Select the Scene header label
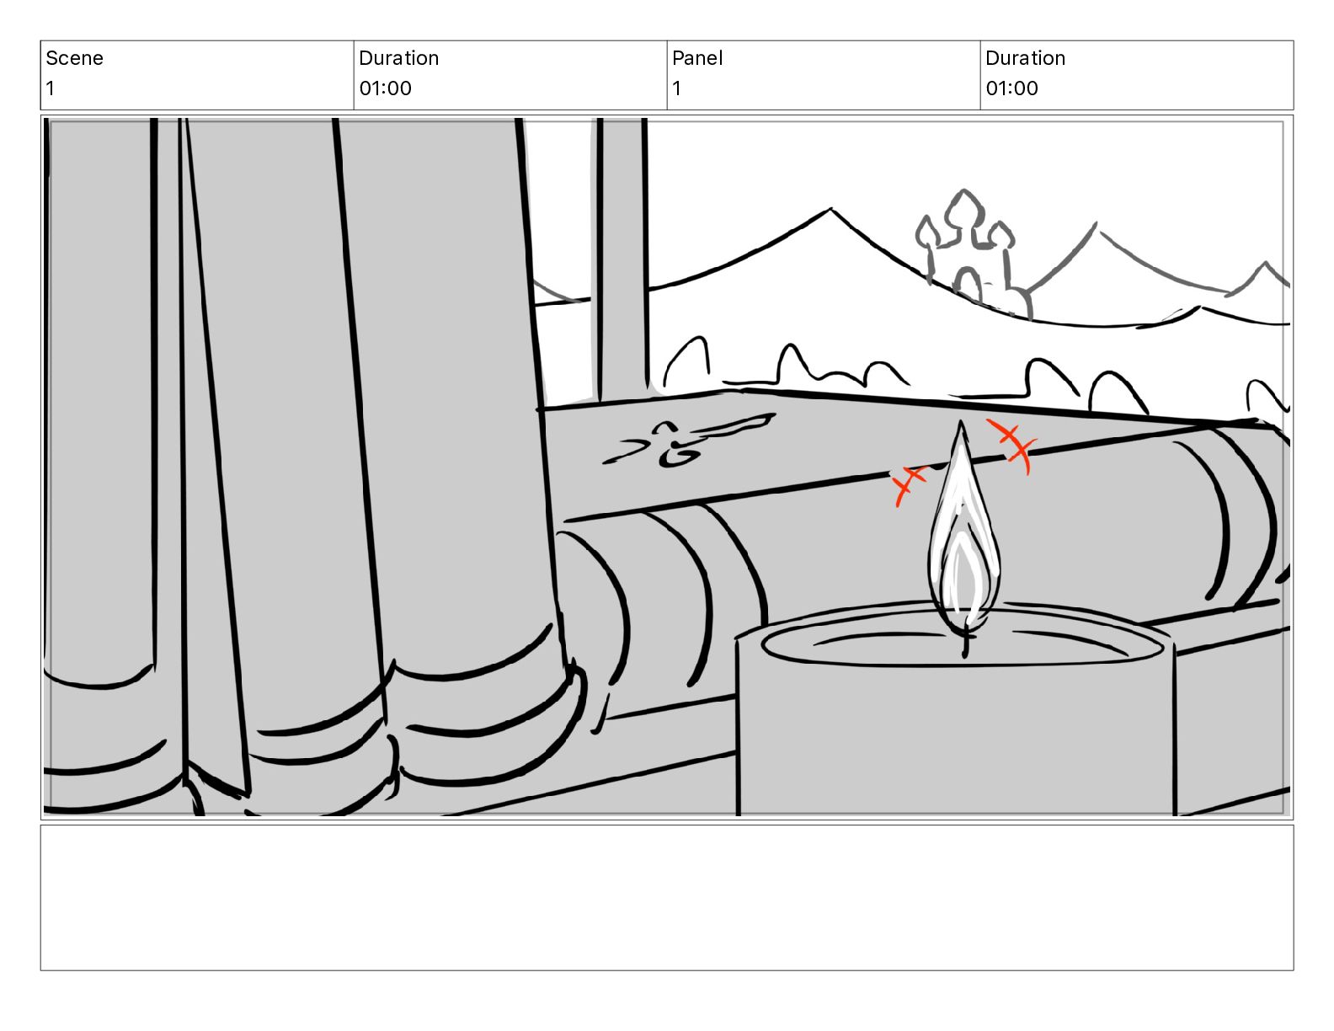This screenshot has height=1031, width=1334. [74, 58]
